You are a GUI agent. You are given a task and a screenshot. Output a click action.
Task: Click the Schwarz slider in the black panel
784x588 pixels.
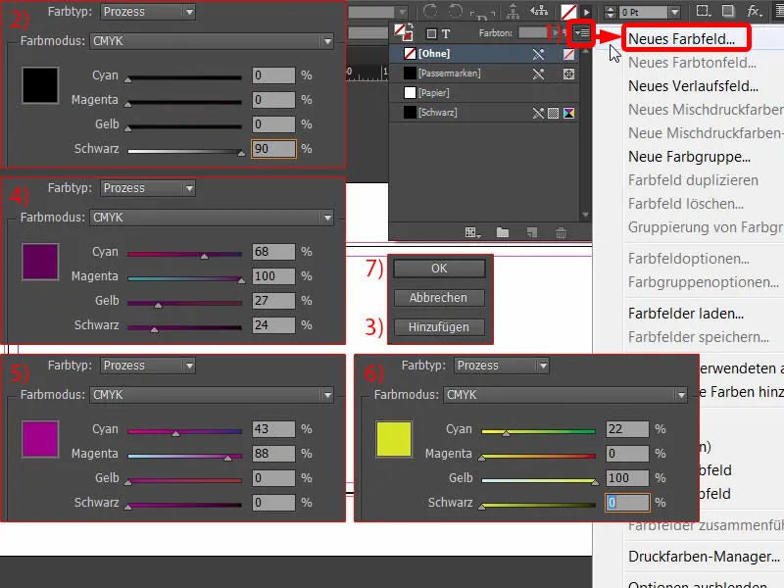(185, 151)
